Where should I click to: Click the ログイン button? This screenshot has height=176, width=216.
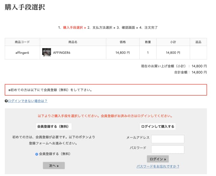(x=158, y=159)
